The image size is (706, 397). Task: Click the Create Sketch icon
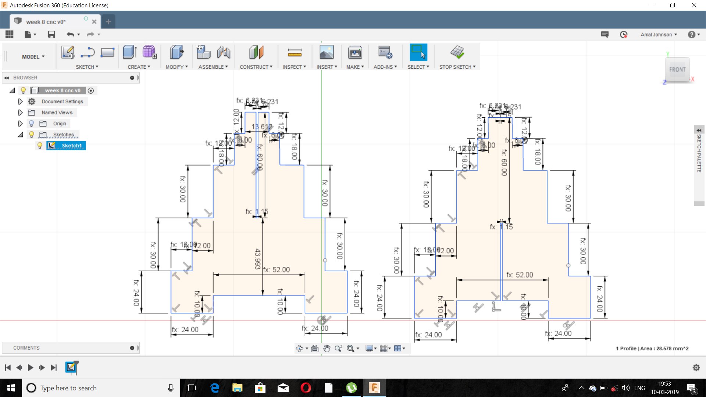click(68, 52)
